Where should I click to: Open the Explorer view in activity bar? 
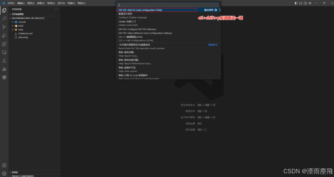(4, 10)
